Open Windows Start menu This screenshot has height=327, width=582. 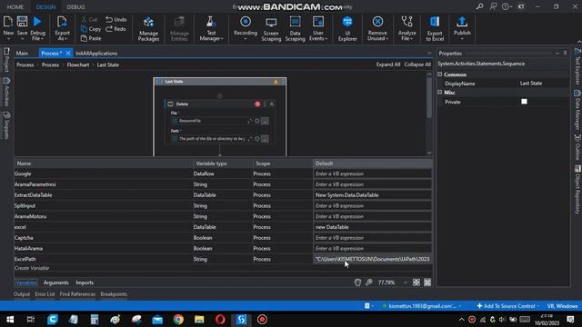(x=10, y=319)
